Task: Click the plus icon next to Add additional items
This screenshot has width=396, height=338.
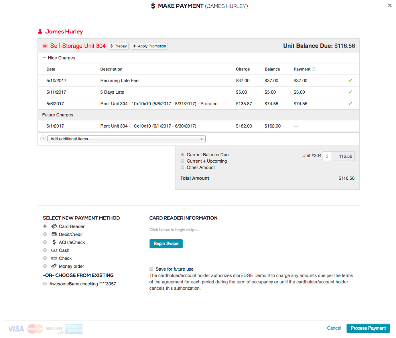Action: [x=43, y=138]
